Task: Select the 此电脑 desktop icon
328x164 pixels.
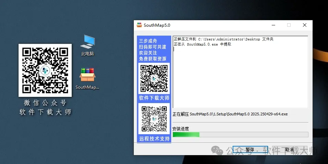Action: coord(87,45)
